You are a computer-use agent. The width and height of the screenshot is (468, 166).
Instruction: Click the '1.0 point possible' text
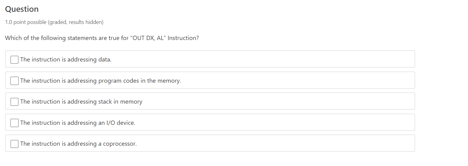point(26,22)
